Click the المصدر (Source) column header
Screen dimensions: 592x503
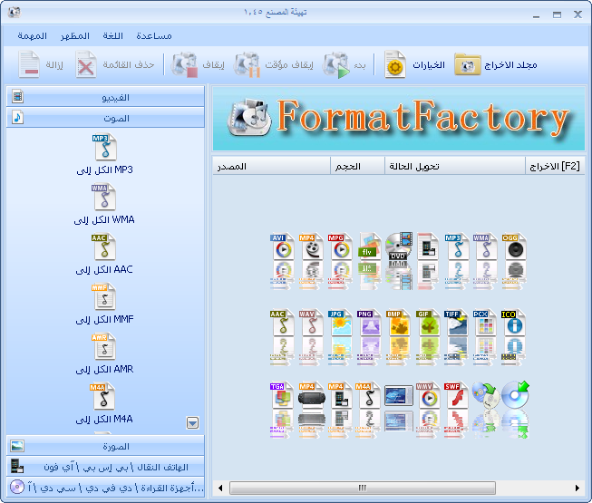click(271, 166)
